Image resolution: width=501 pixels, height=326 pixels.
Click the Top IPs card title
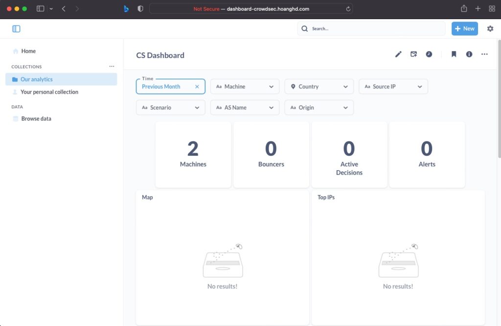(326, 197)
